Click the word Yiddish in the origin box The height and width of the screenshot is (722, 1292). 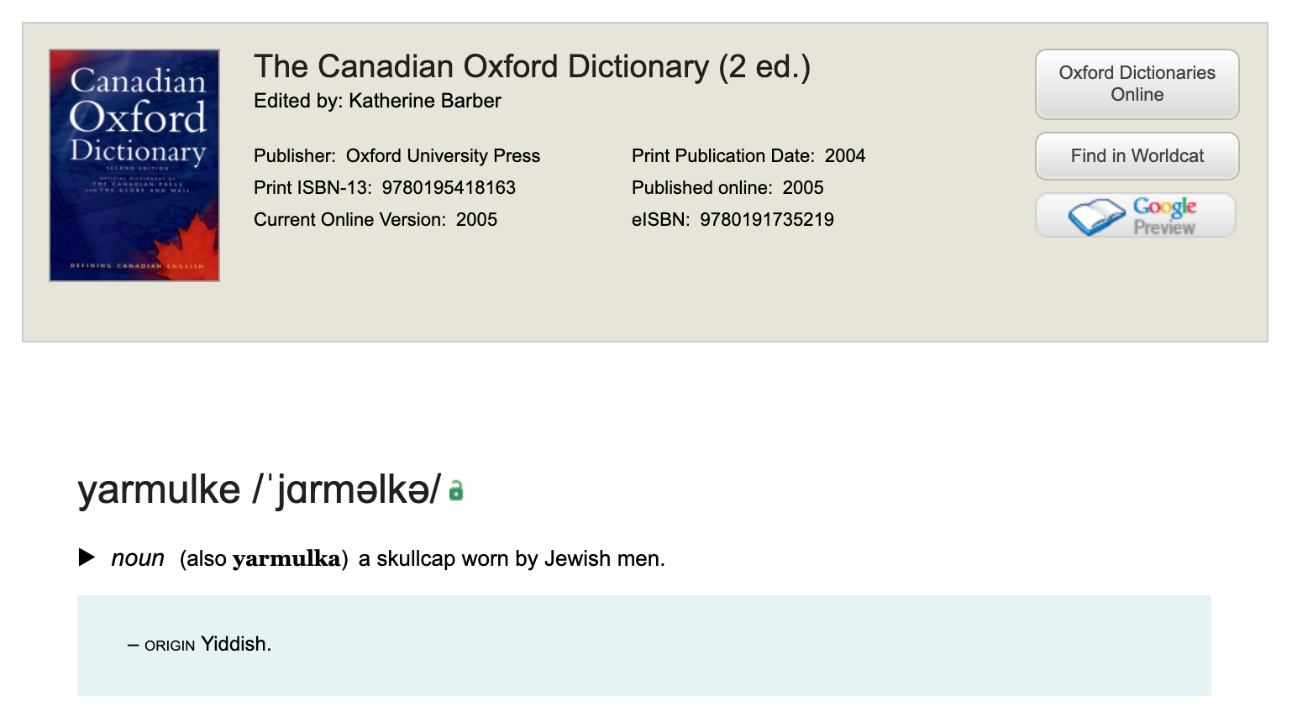click(236, 644)
